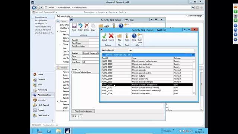Click the Project icon in the navigation pane
The image size is (238, 134).
pos(35,110)
